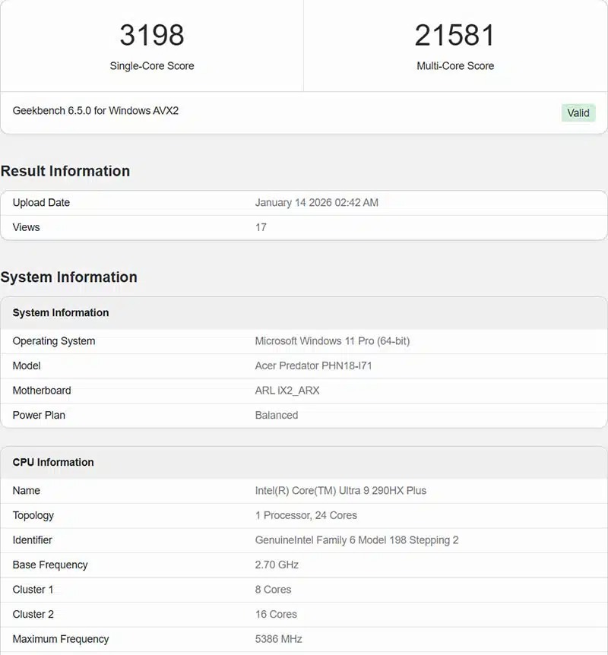Click the 'Power Plan' label
The height and width of the screenshot is (655, 608).
click(x=39, y=415)
